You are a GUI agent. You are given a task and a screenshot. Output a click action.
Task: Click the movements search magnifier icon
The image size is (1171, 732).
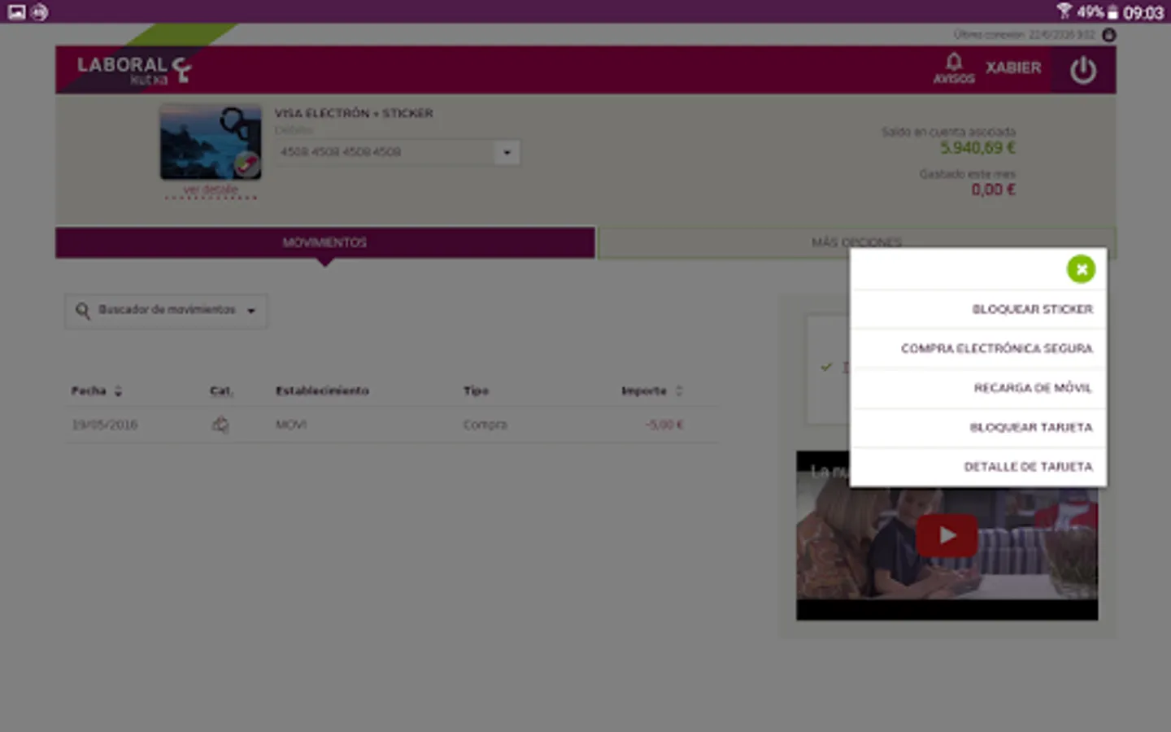click(83, 311)
